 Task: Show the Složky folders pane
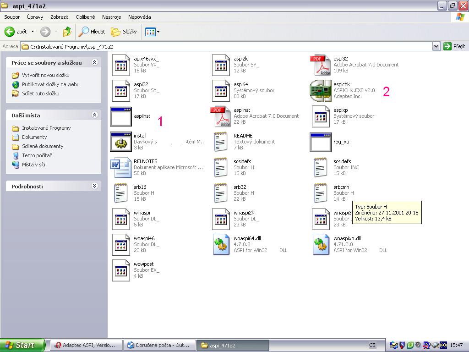[x=124, y=32]
